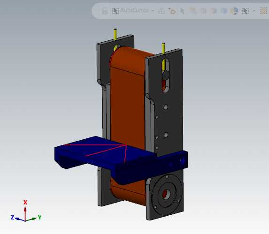Viewport: 269px width, 234px height.
Task: Select the yellow pin above the left plate
Action: tap(115, 34)
